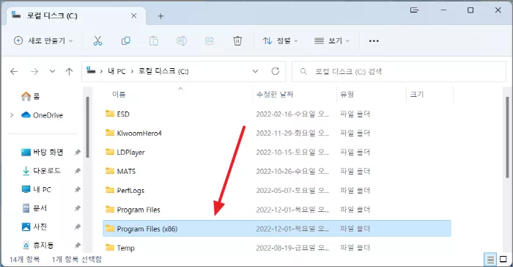Click the Delete trash can icon
This screenshot has height=267, width=513.
[x=237, y=41]
